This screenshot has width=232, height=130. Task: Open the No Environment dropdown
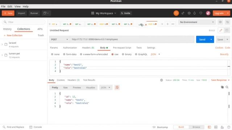point(197,22)
